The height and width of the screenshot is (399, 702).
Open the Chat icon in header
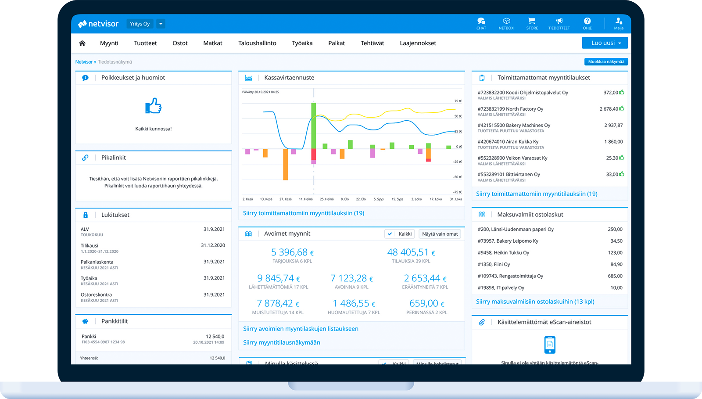481,23
